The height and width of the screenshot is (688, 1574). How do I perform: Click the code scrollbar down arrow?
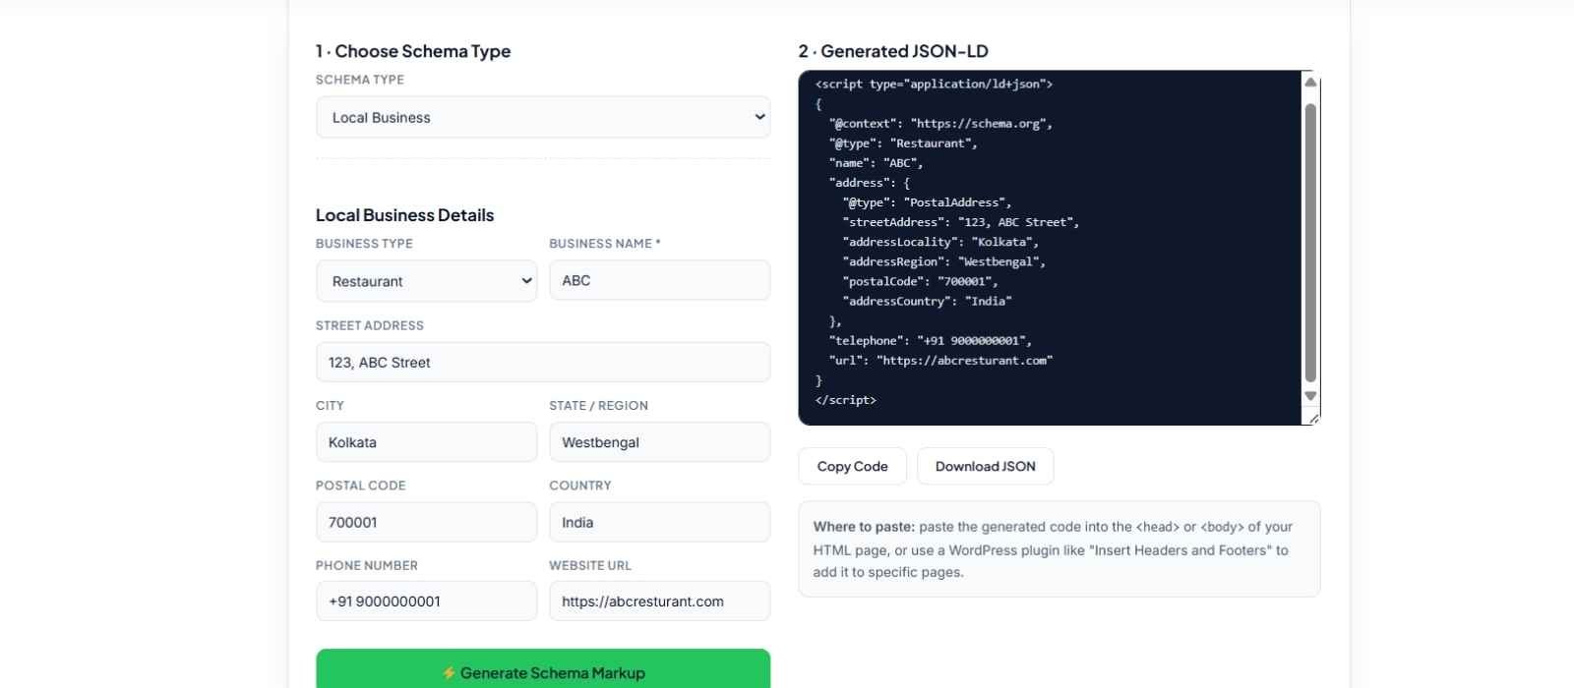(x=1310, y=396)
